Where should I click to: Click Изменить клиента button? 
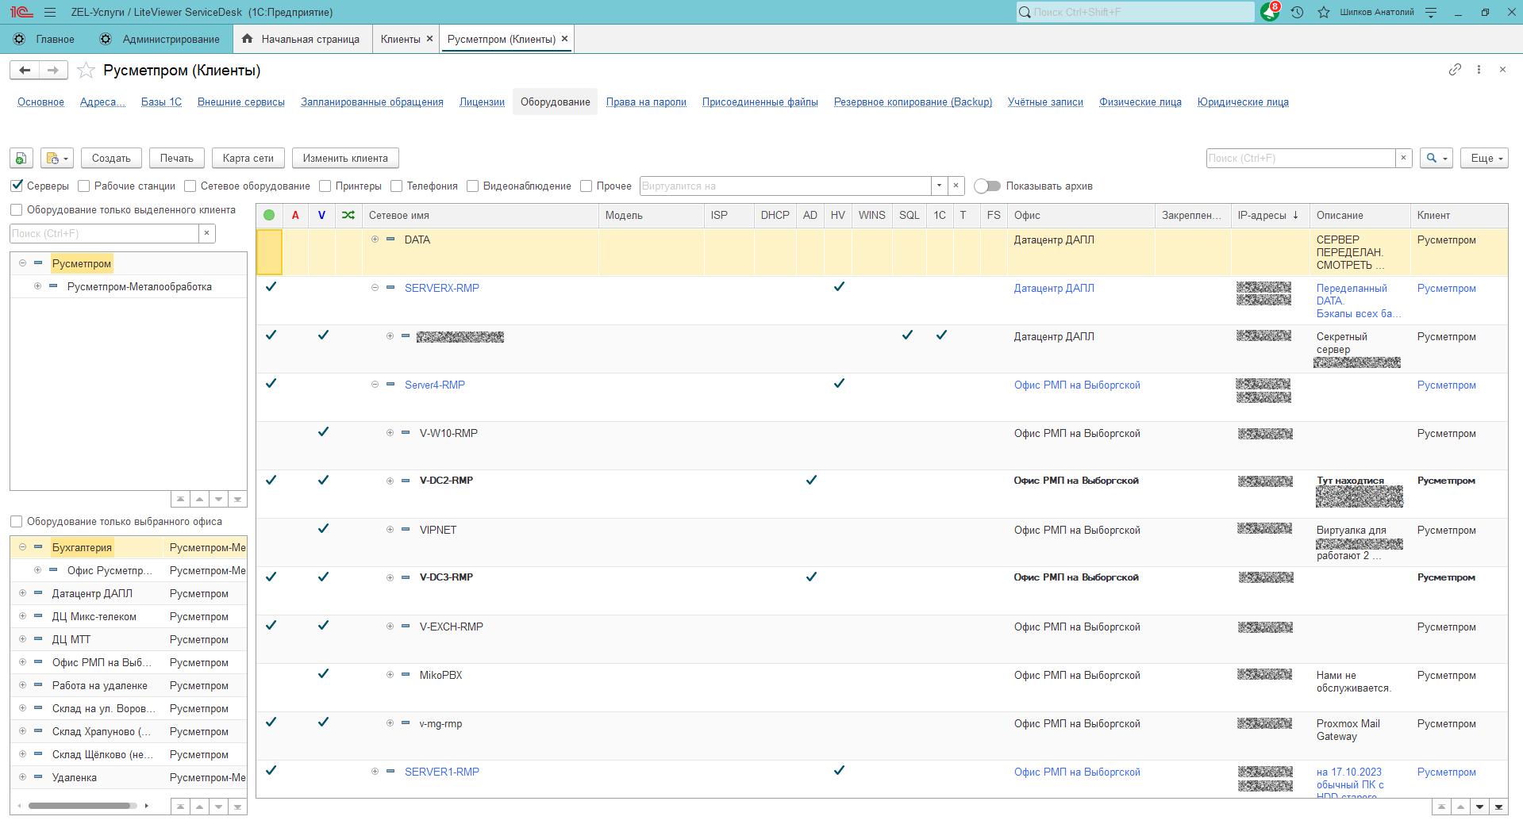tap(345, 158)
